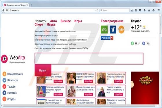Click the +12° temperature reading
The height and width of the screenshot is (108, 162).
[136, 27]
